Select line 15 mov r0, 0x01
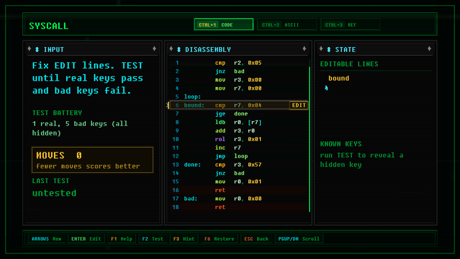This screenshot has height=259, width=460. (238, 182)
